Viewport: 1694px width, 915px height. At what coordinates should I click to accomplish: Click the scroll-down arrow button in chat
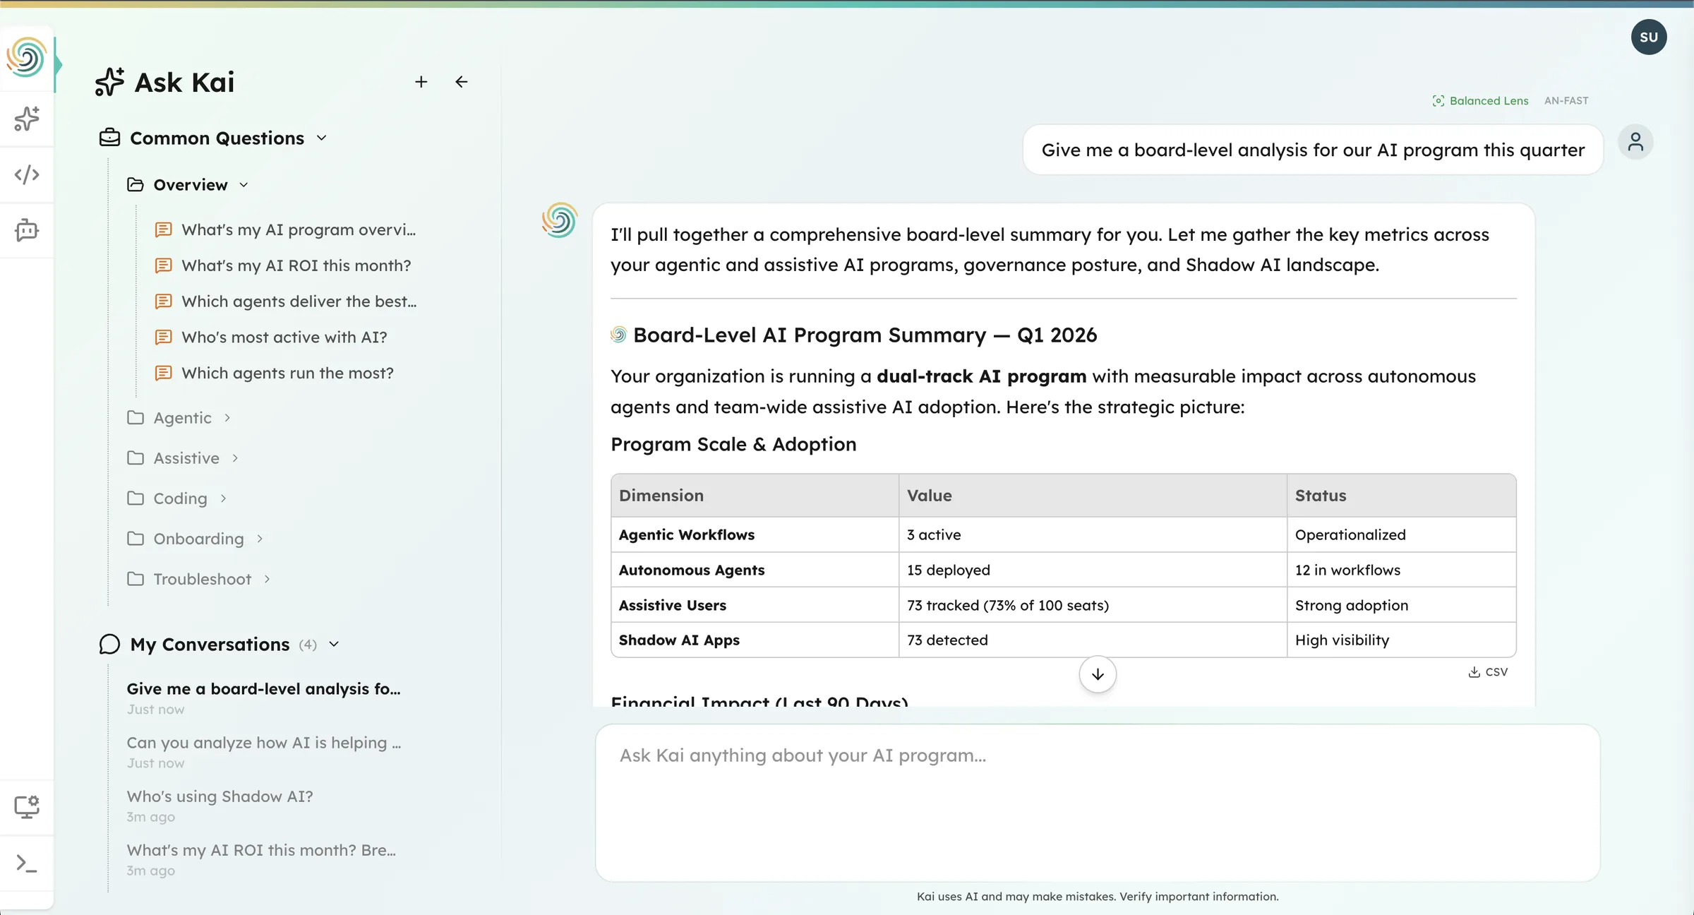coord(1097,674)
